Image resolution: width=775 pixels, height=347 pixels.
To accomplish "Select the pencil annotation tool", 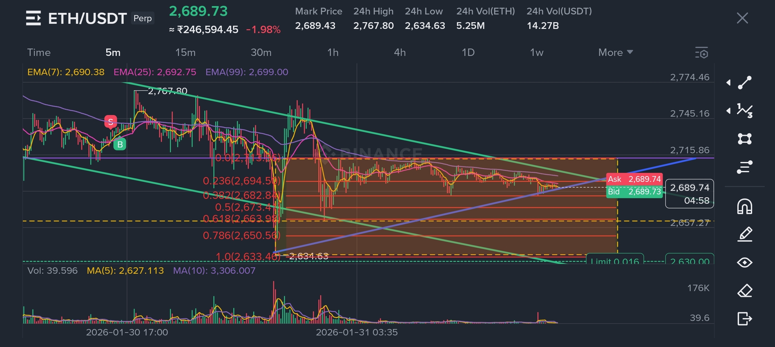I will 744,234.
